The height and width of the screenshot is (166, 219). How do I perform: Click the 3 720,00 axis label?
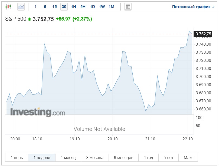tap(203, 60)
